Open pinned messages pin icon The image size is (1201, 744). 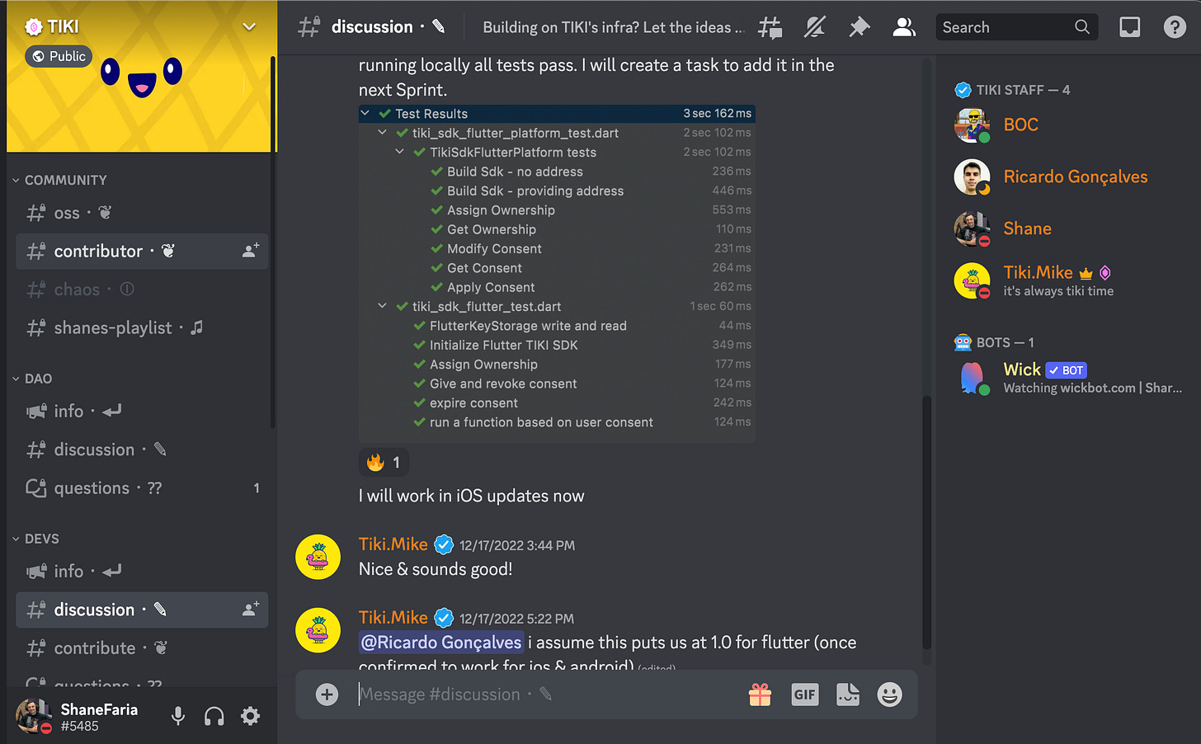(860, 27)
